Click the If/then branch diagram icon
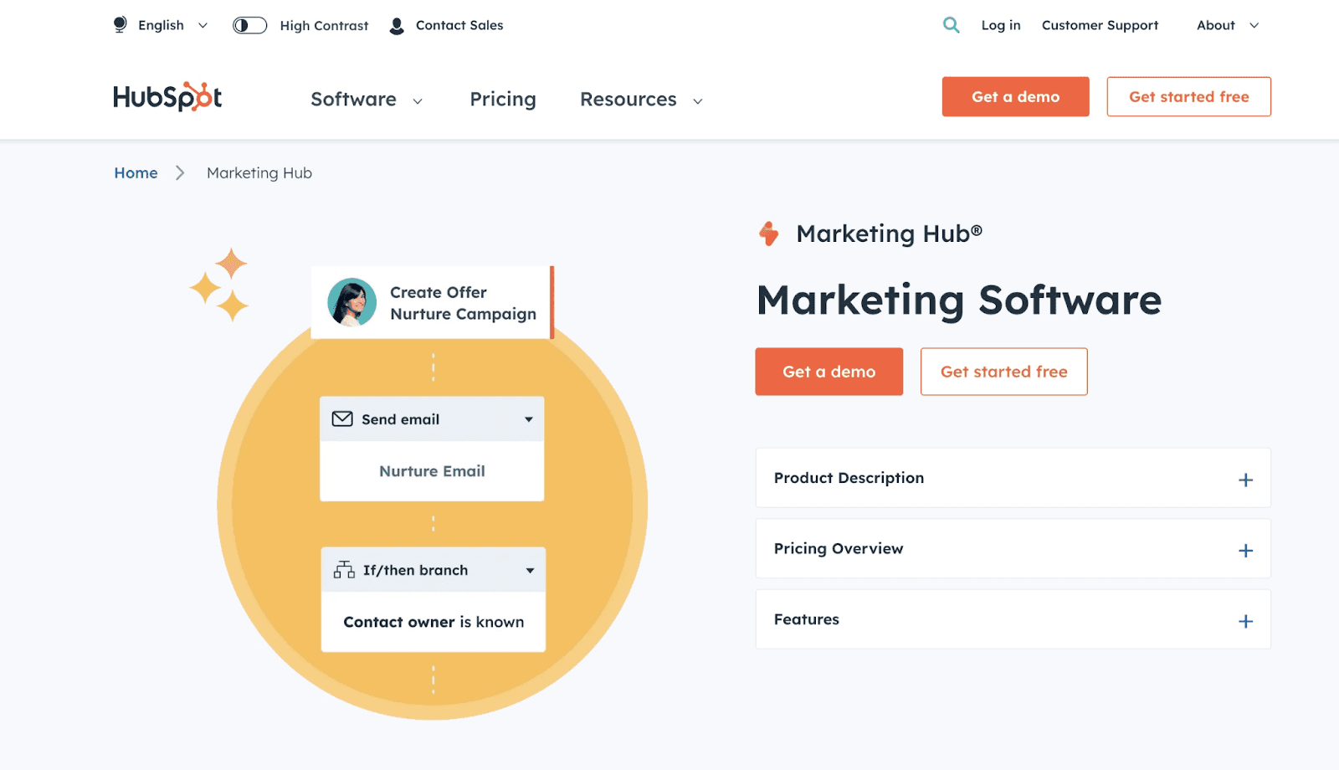The image size is (1339, 770). pyautogui.click(x=344, y=570)
